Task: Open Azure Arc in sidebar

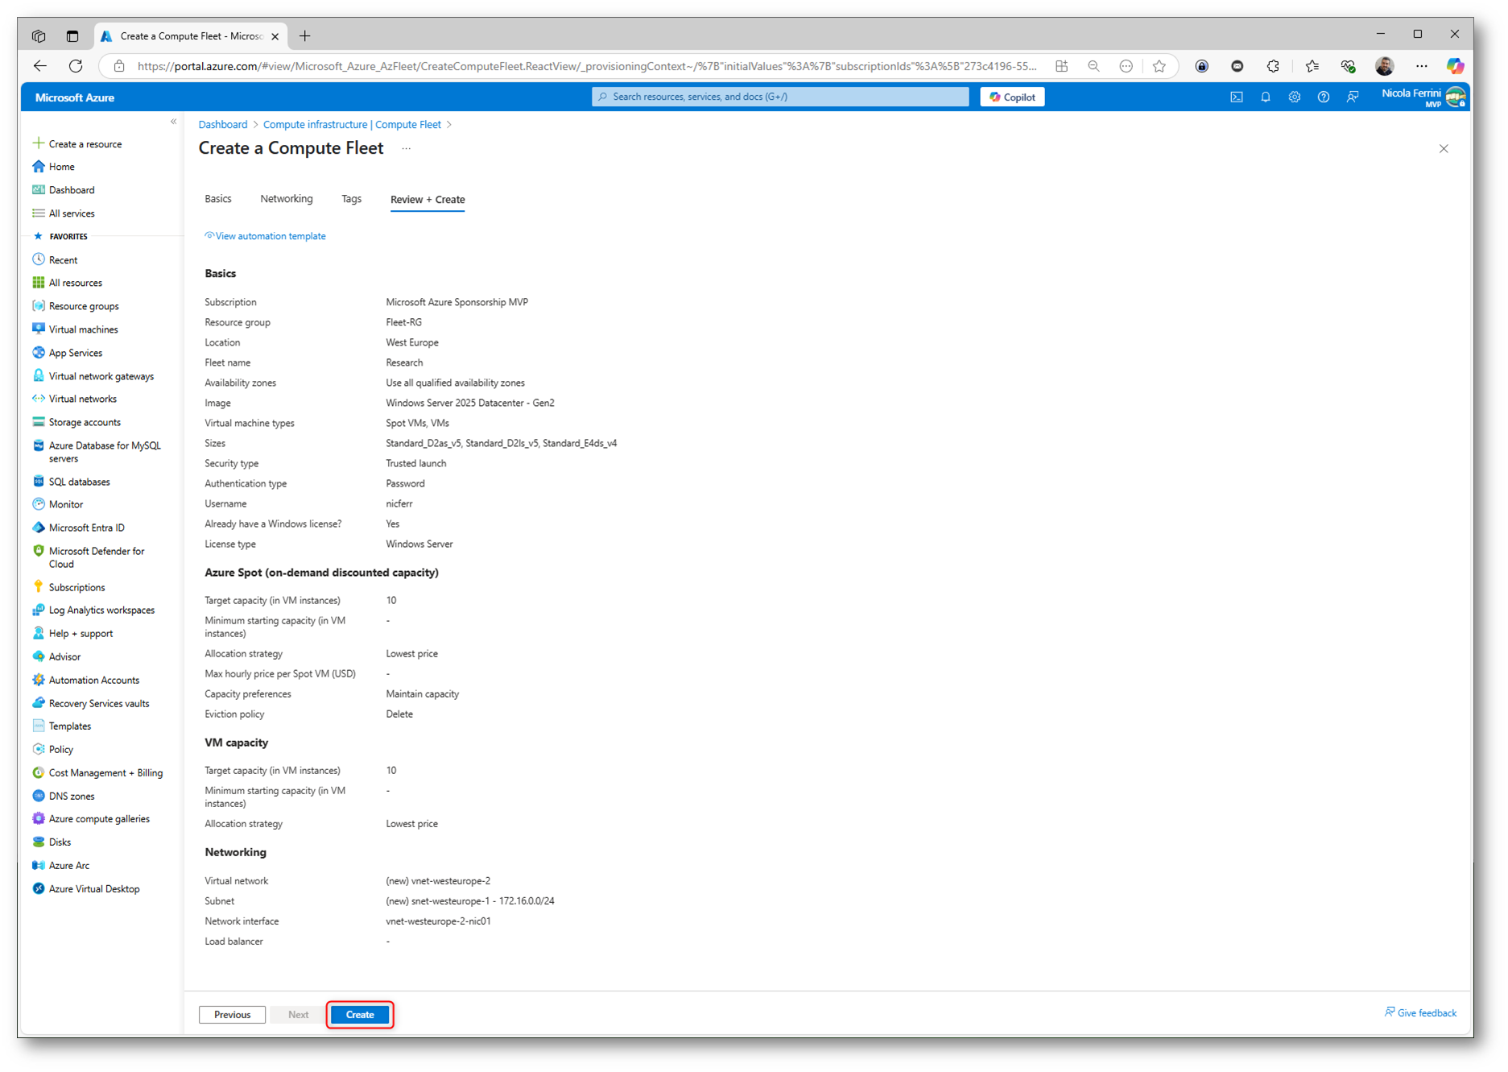Action: click(68, 866)
